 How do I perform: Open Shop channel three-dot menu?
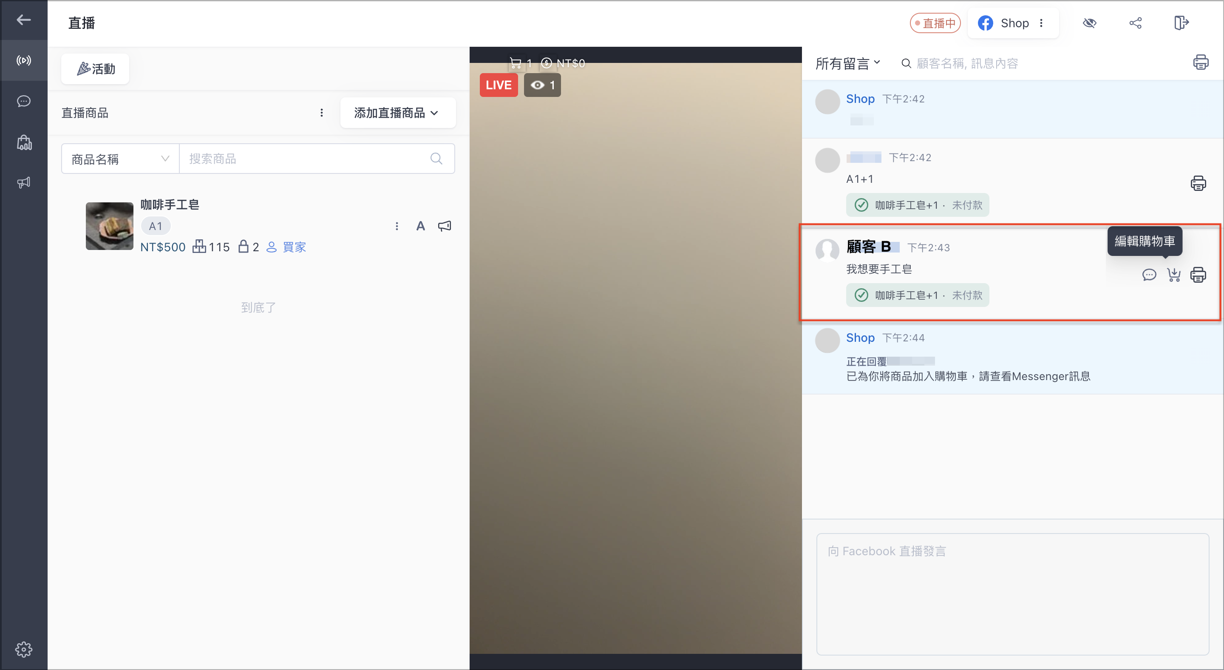[x=1041, y=23]
